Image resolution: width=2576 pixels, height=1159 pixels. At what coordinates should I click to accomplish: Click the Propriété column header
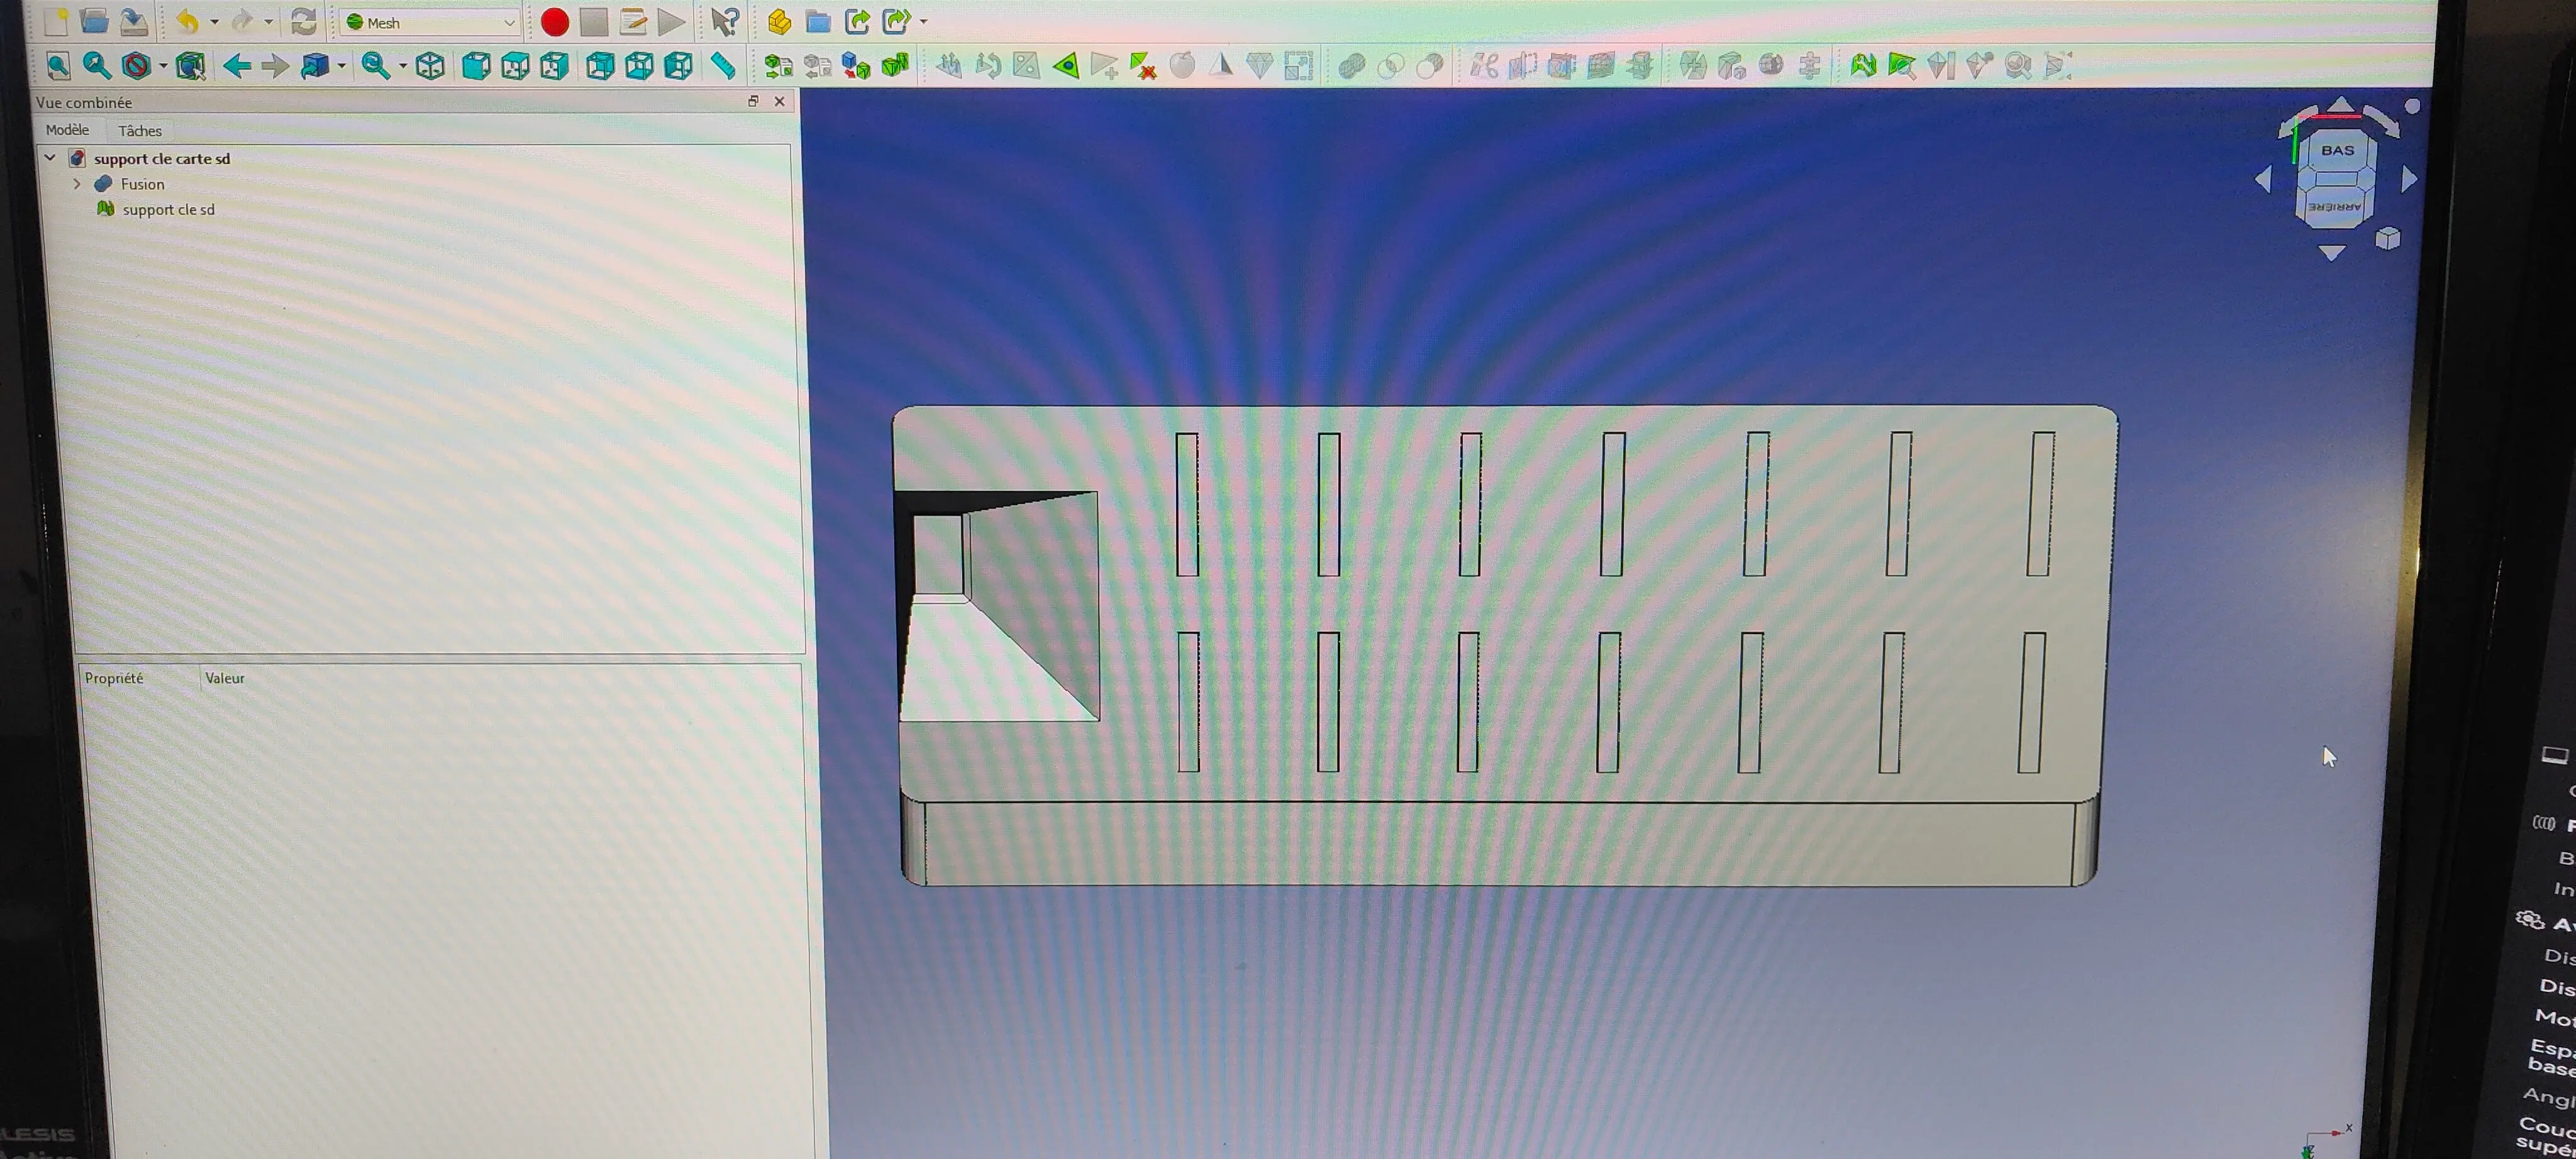(114, 678)
